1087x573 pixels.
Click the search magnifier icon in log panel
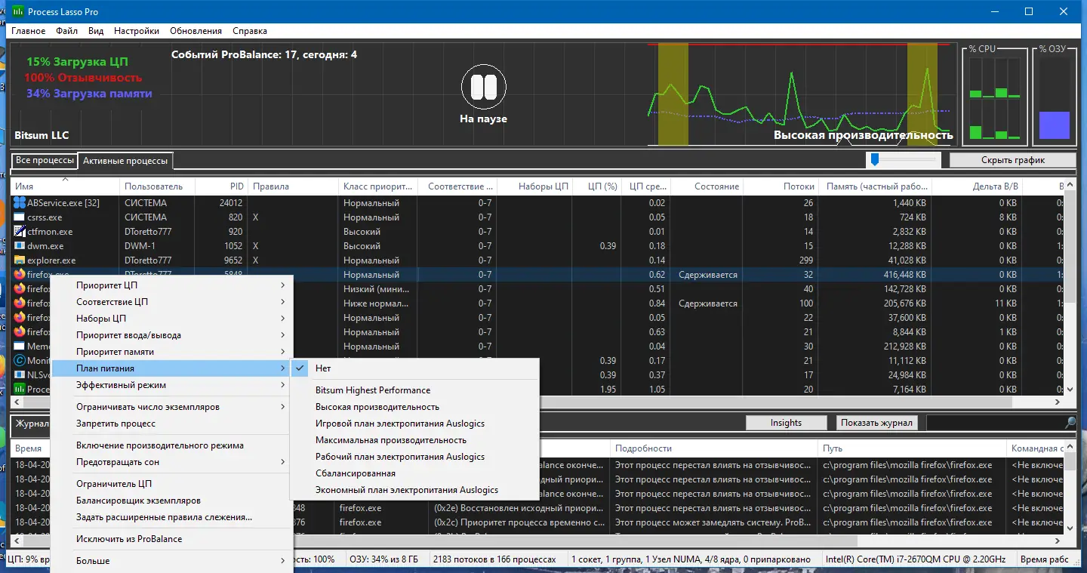pyautogui.click(x=1070, y=423)
